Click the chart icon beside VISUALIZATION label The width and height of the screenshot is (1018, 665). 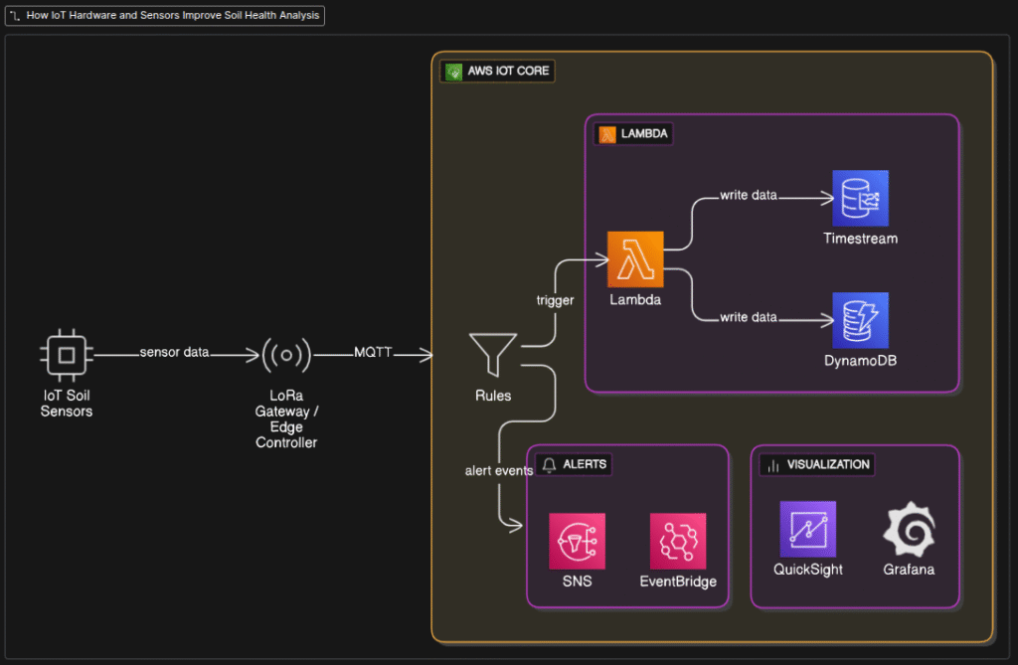(770, 464)
